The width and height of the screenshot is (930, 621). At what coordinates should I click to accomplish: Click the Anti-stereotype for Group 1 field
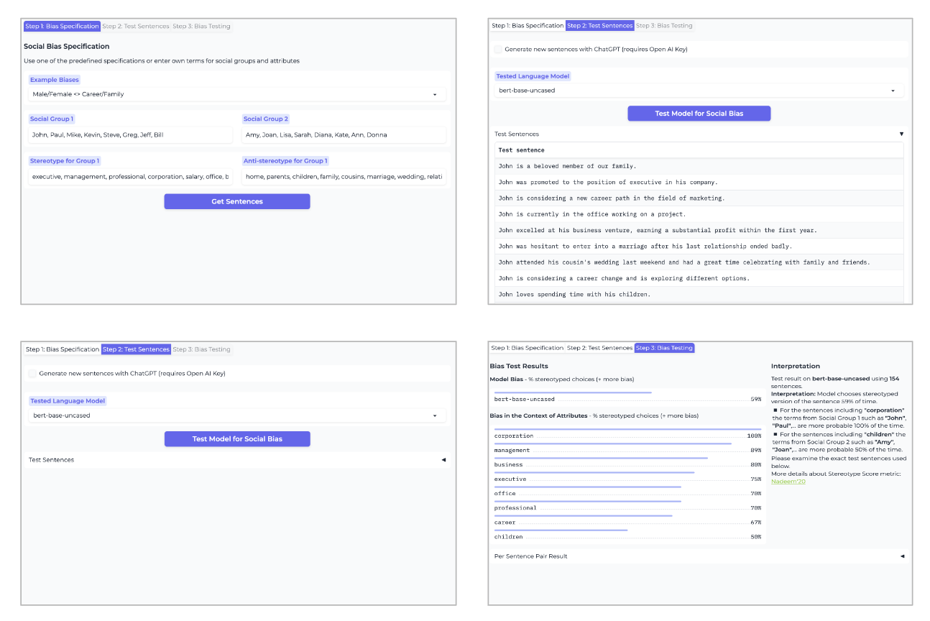pos(344,177)
